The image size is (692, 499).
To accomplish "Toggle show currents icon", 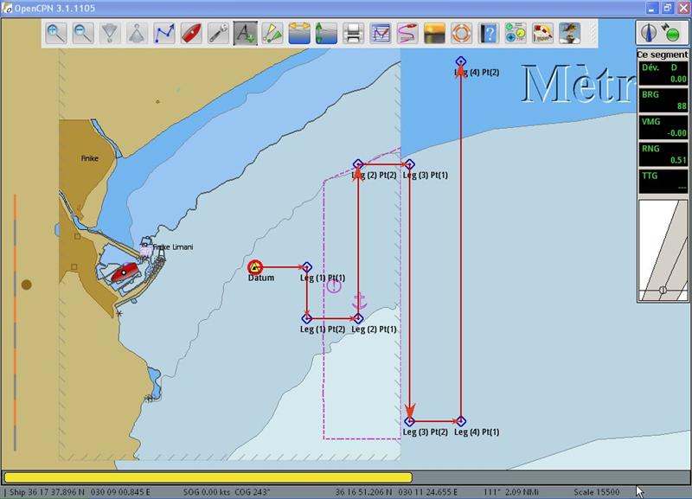I will (x=326, y=34).
